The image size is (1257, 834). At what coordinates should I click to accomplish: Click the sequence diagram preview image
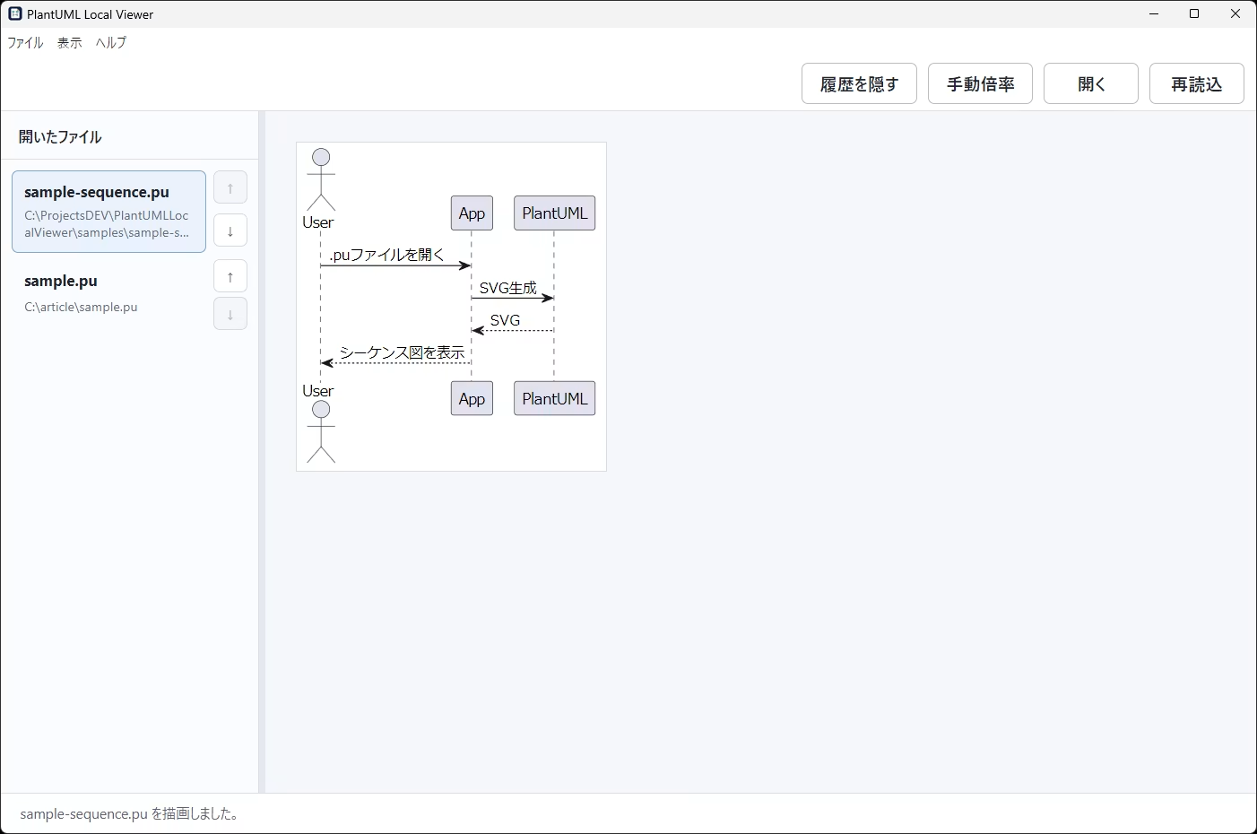tap(451, 307)
